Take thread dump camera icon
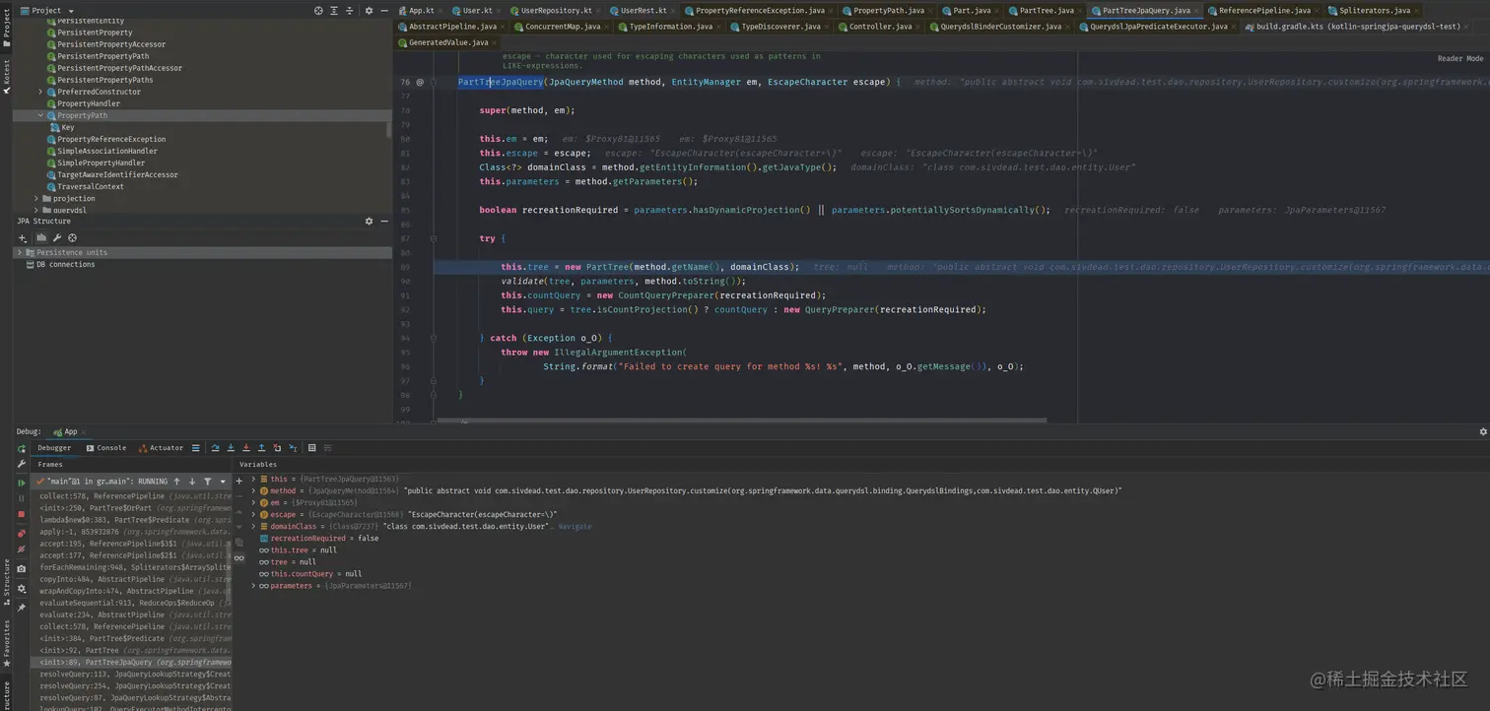1490x711 pixels. pyautogui.click(x=22, y=569)
